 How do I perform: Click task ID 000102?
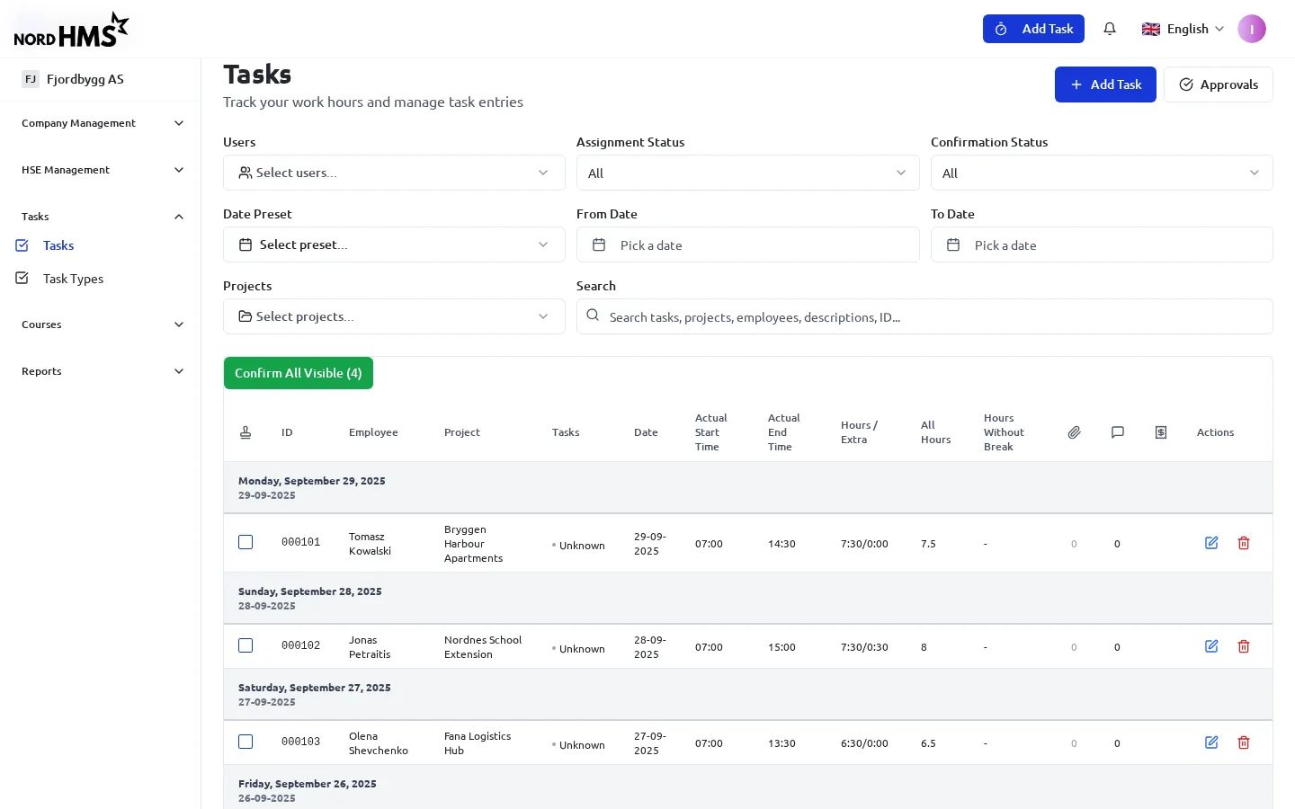click(x=300, y=645)
